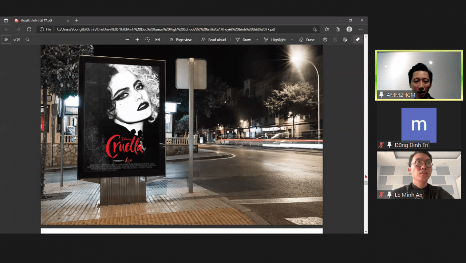Image resolution: width=466 pixels, height=263 pixels.
Task: Activate the Draw tool
Action: (x=243, y=40)
